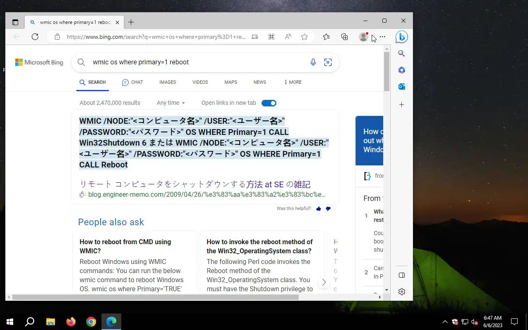Image resolution: width=528 pixels, height=330 pixels.
Task: Open a new browser tab
Action: [131, 22]
